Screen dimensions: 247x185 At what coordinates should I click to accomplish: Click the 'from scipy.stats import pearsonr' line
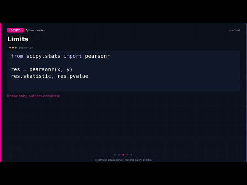(60, 56)
